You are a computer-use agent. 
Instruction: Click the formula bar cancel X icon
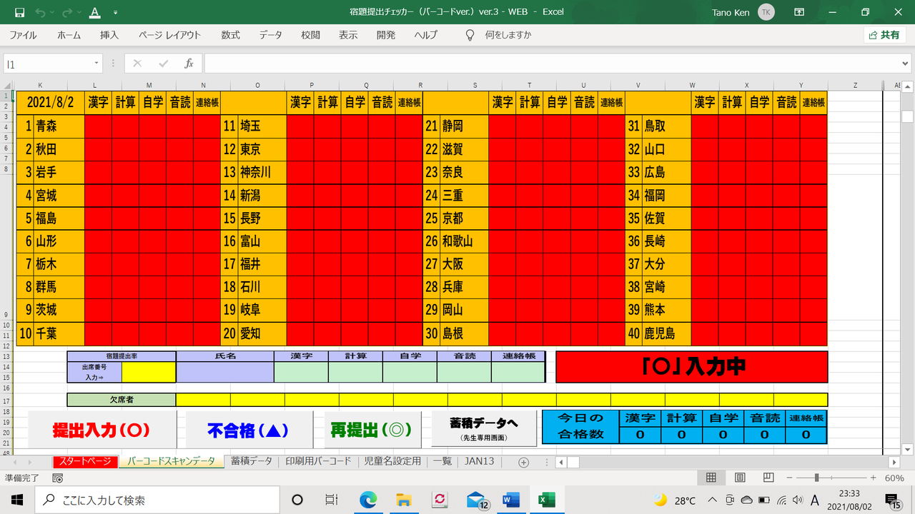tap(138, 64)
